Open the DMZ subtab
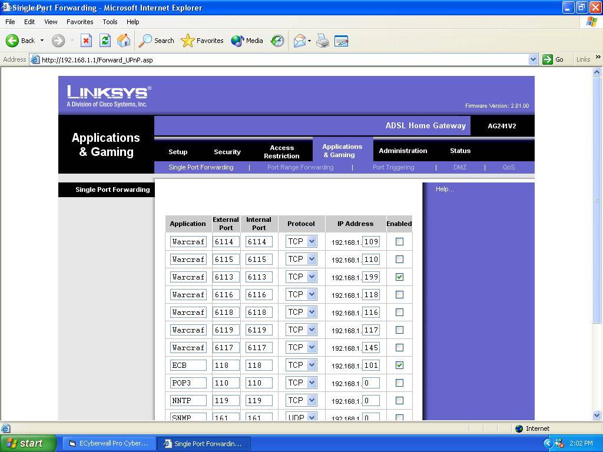The width and height of the screenshot is (603, 452). pos(460,167)
